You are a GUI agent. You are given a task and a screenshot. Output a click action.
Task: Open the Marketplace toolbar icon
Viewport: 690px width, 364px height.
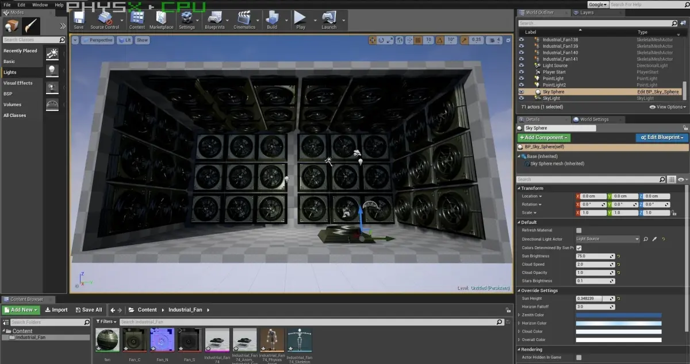tap(161, 18)
